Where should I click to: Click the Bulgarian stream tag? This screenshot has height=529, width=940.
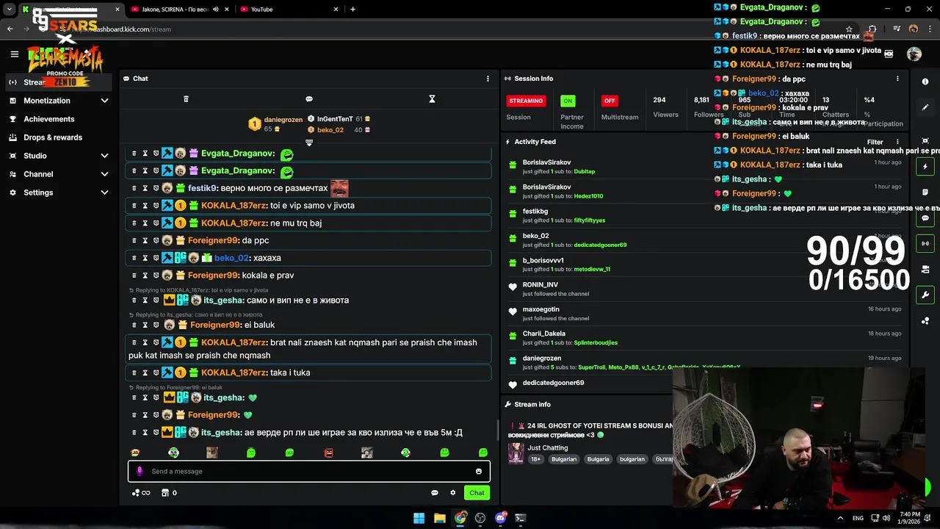coord(564,459)
